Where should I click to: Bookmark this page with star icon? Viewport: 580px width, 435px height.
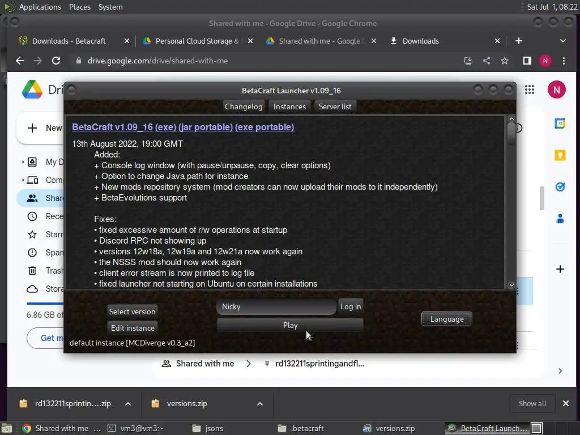505,61
